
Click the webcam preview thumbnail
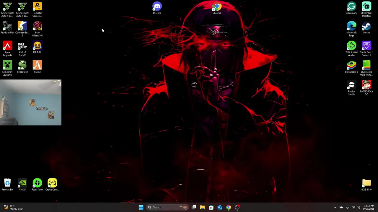click(31, 102)
